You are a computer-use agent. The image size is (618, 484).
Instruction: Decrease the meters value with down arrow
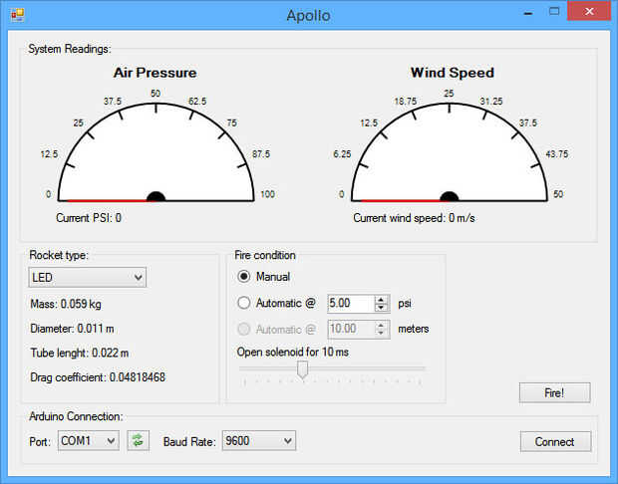click(381, 334)
